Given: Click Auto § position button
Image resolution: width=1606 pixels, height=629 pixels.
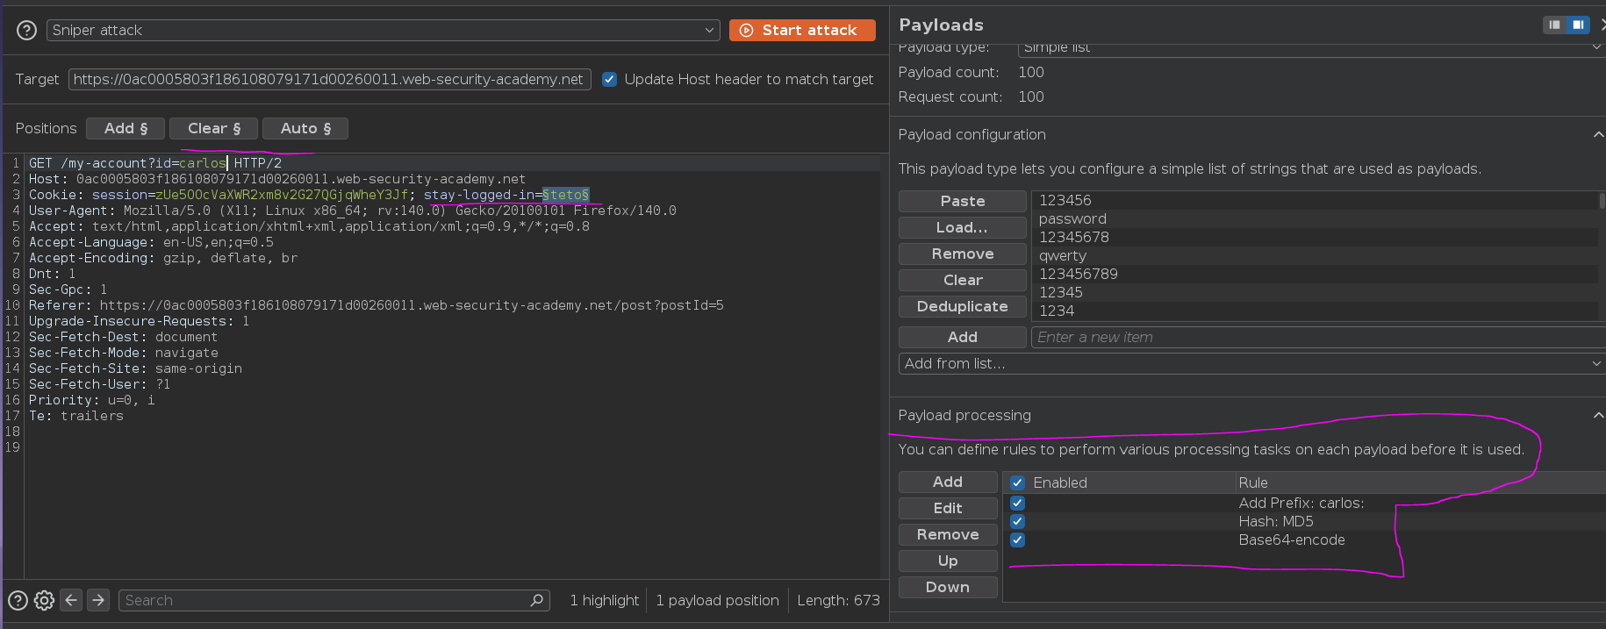Looking at the screenshot, I should 305,128.
